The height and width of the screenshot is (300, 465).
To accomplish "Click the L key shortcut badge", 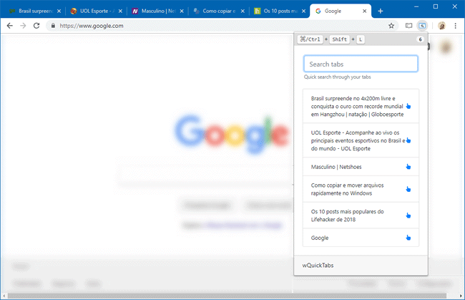I will coord(361,39).
